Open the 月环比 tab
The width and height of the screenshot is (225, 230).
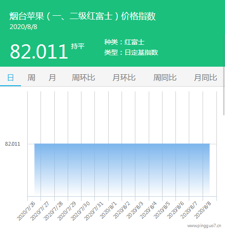point(124,78)
